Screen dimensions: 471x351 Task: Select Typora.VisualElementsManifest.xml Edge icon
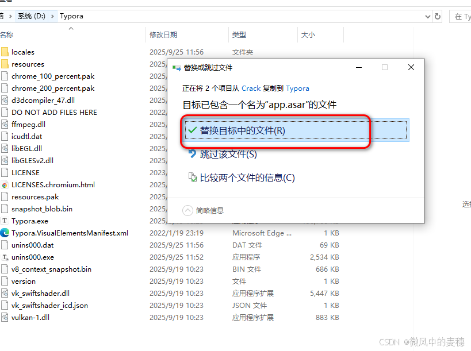5,233
